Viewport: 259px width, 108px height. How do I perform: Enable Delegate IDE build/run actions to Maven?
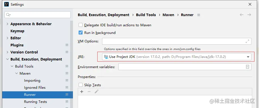click(80, 25)
